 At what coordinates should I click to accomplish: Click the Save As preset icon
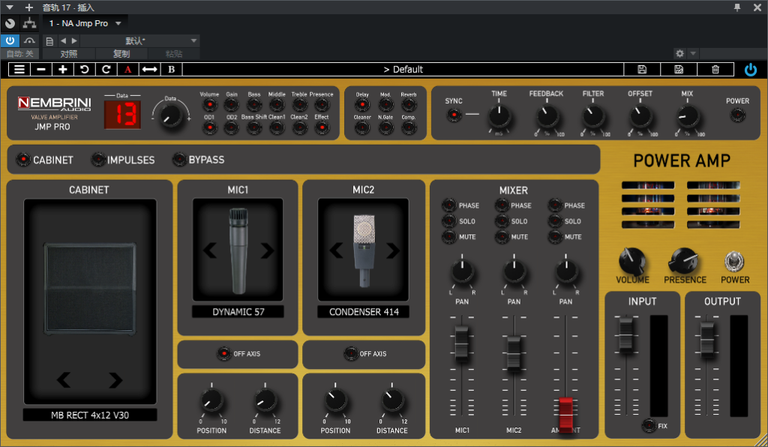(x=679, y=70)
